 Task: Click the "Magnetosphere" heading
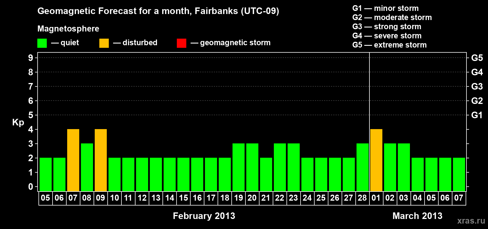[68, 29]
